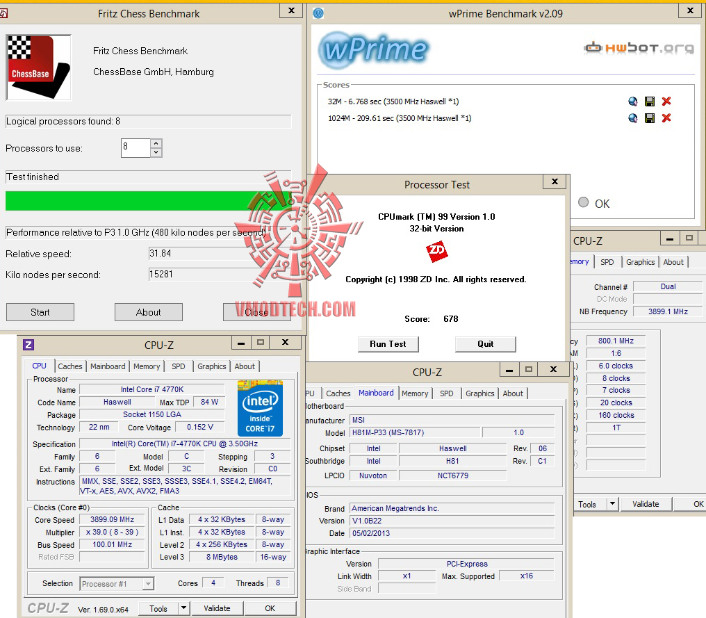The image size is (706, 618).
Task: Open About tab in the CPU-Z Memory window
Action: (673, 262)
